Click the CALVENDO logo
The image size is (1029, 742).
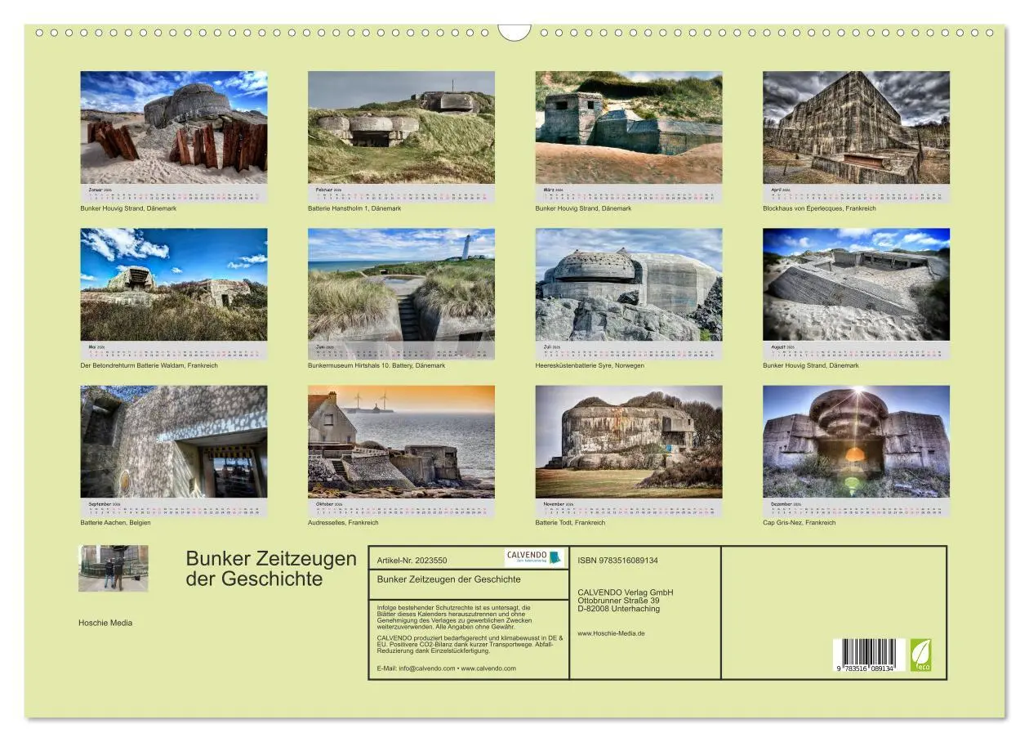[x=535, y=557]
